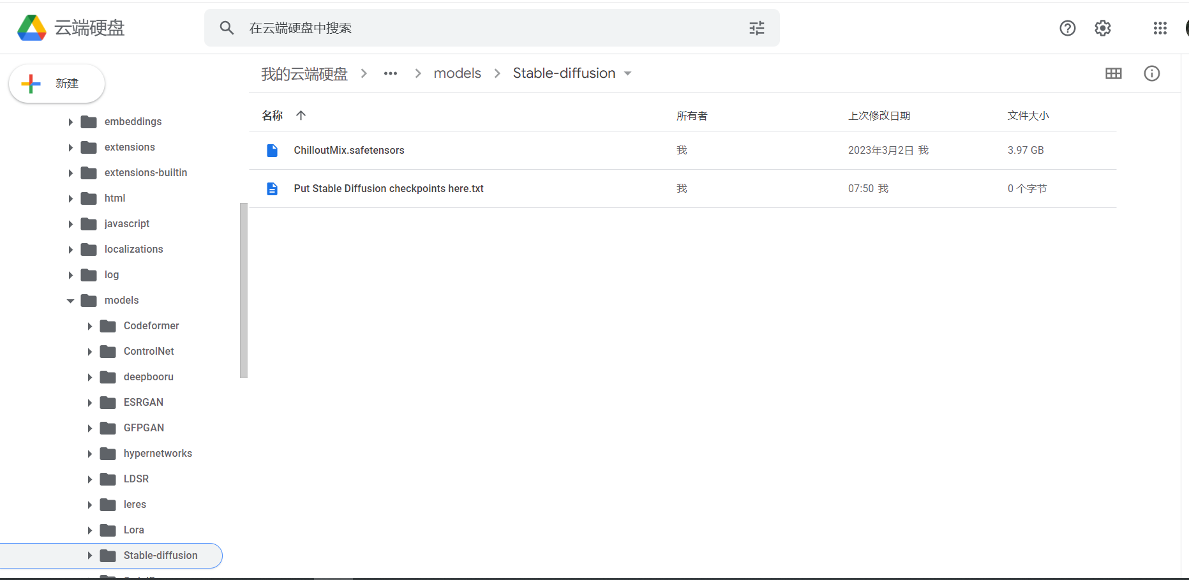
Task: Expand the ControlNet folder
Action: pyautogui.click(x=89, y=351)
